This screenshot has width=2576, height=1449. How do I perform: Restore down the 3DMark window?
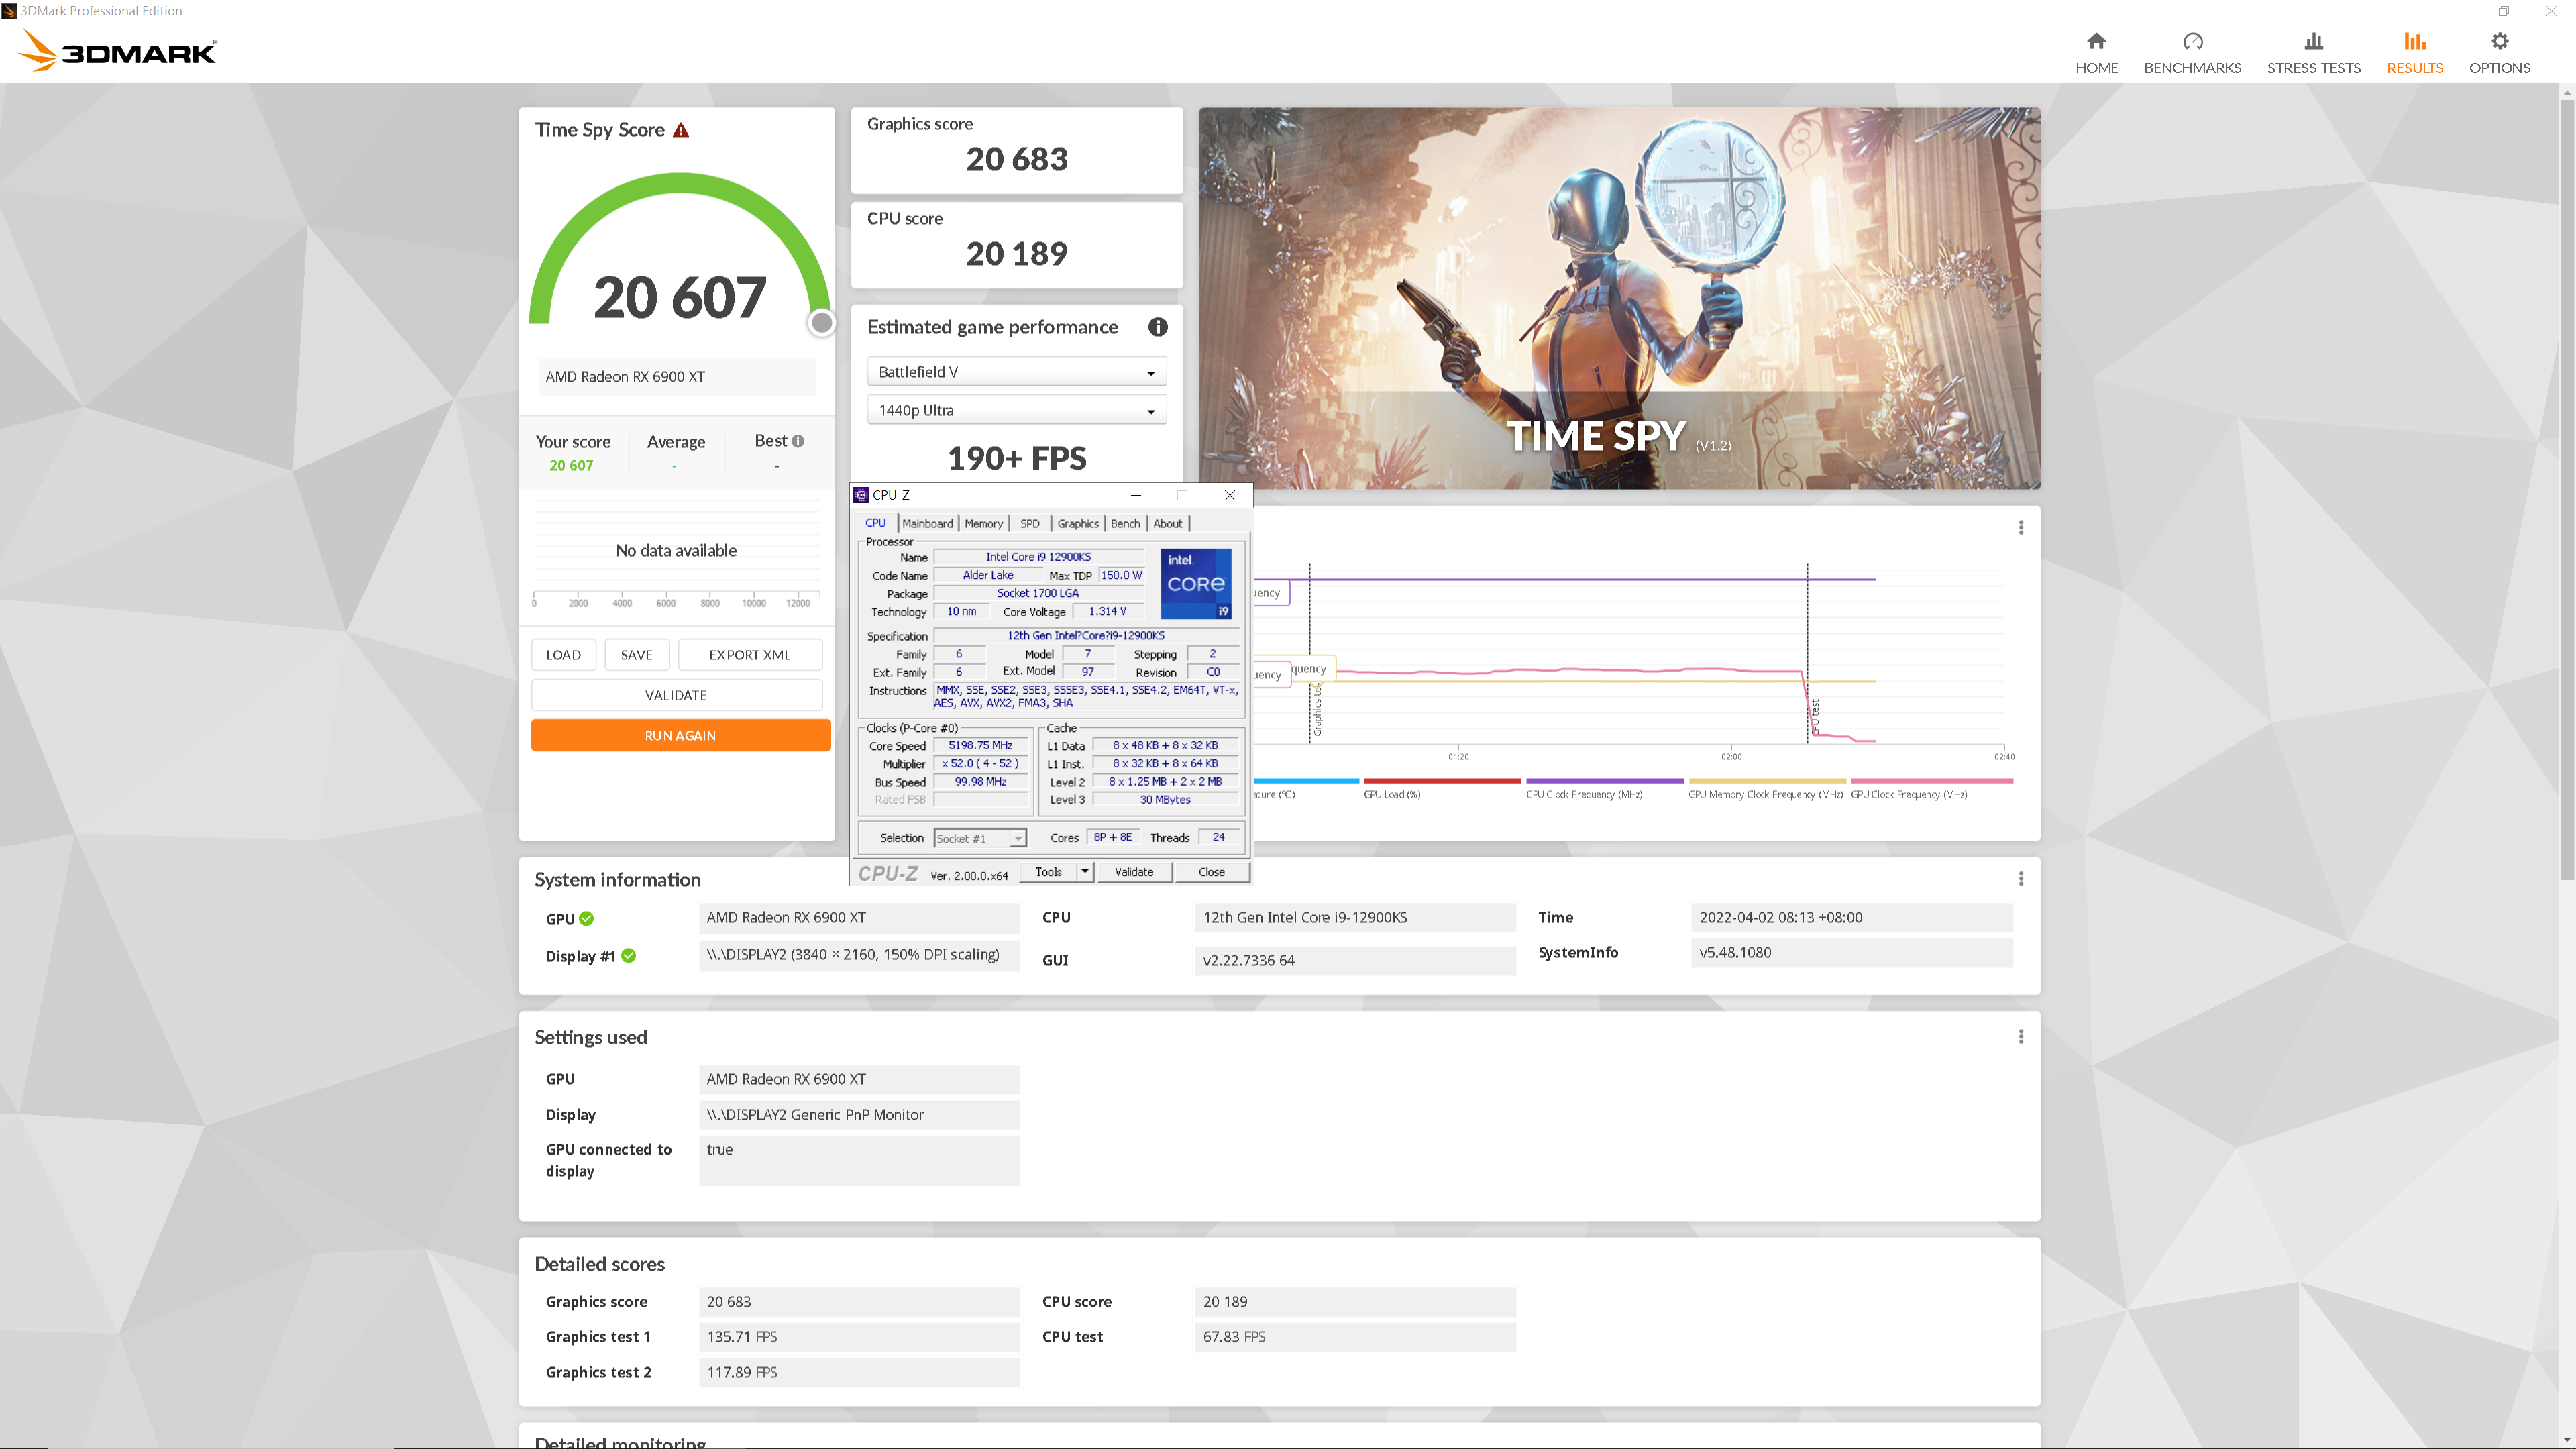point(2503,11)
